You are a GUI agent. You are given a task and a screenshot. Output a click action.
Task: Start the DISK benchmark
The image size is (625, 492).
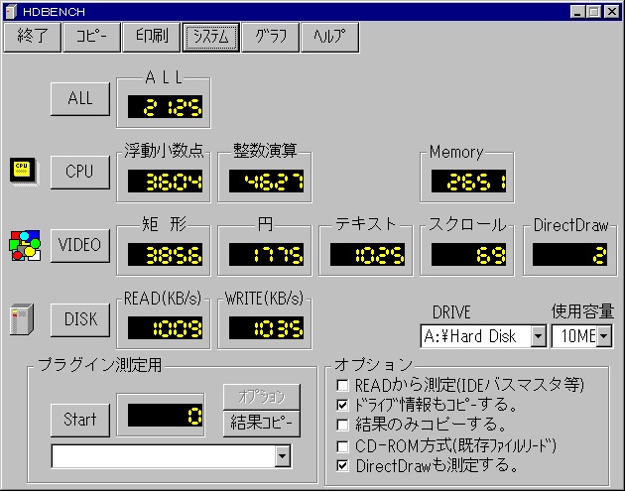pos(80,318)
